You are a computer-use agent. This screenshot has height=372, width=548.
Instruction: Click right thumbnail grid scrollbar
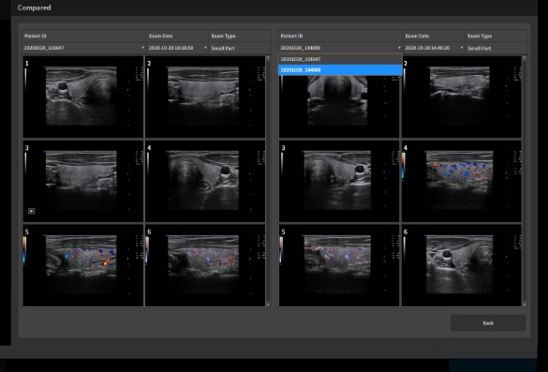pos(525,181)
